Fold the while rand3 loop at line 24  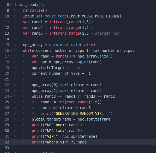(x=11, y=96)
